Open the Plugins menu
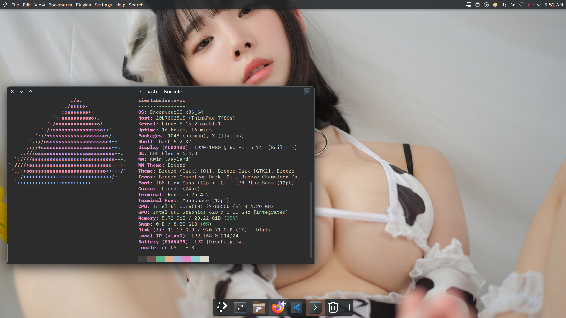 [83, 5]
